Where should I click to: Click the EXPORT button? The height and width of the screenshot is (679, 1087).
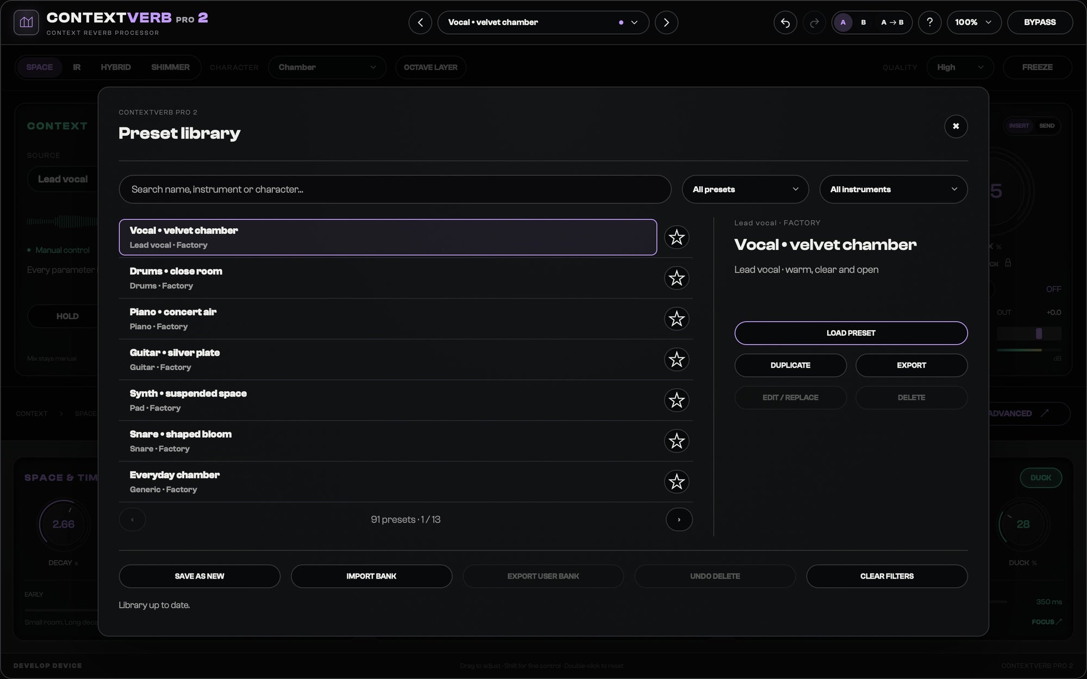[x=911, y=366]
